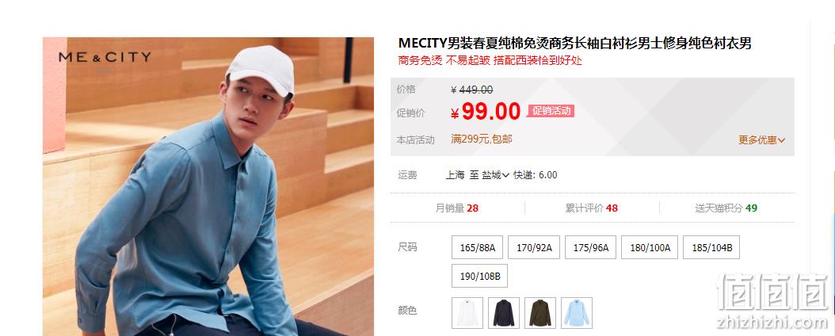835x336 pixels.
Task: Select size 185/104B
Action: (711, 247)
